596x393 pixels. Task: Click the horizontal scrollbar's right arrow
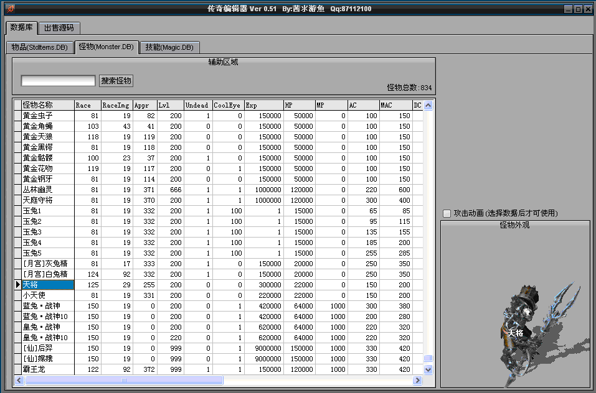pos(417,380)
